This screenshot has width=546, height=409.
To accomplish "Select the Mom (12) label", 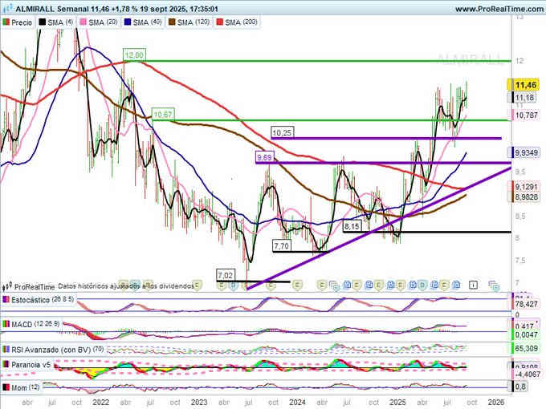I will [x=26, y=387].
